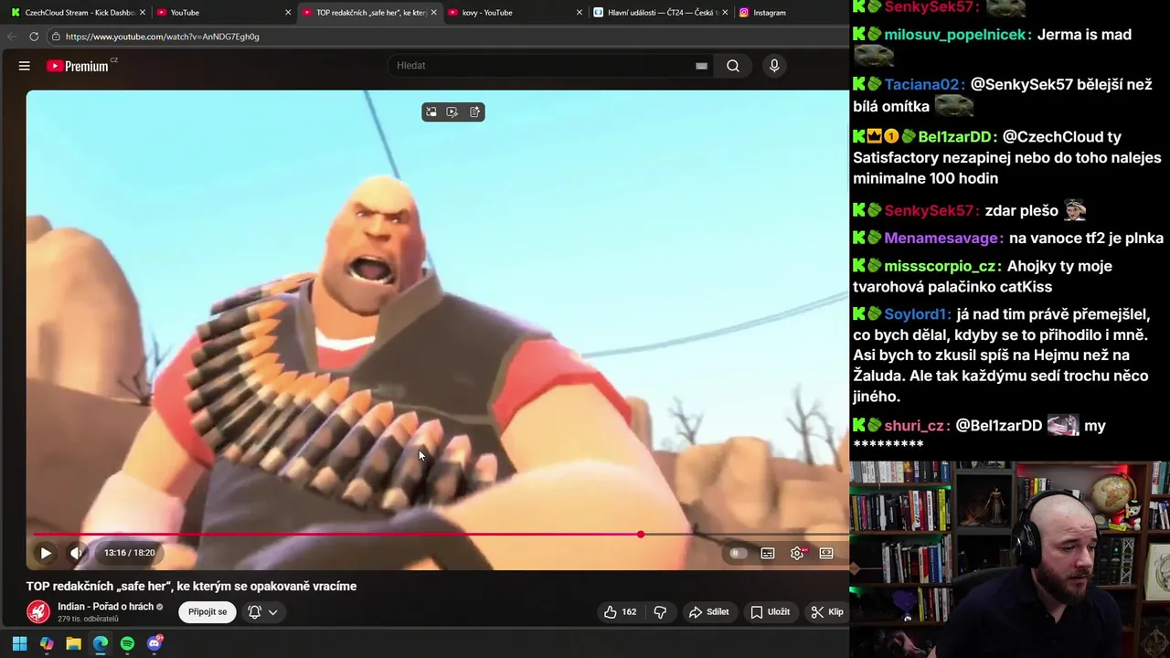Screen dimensions: 1170x658
Task: Click the 279 tis. odběratelů subscriber count
Action: tap(88, 619)
